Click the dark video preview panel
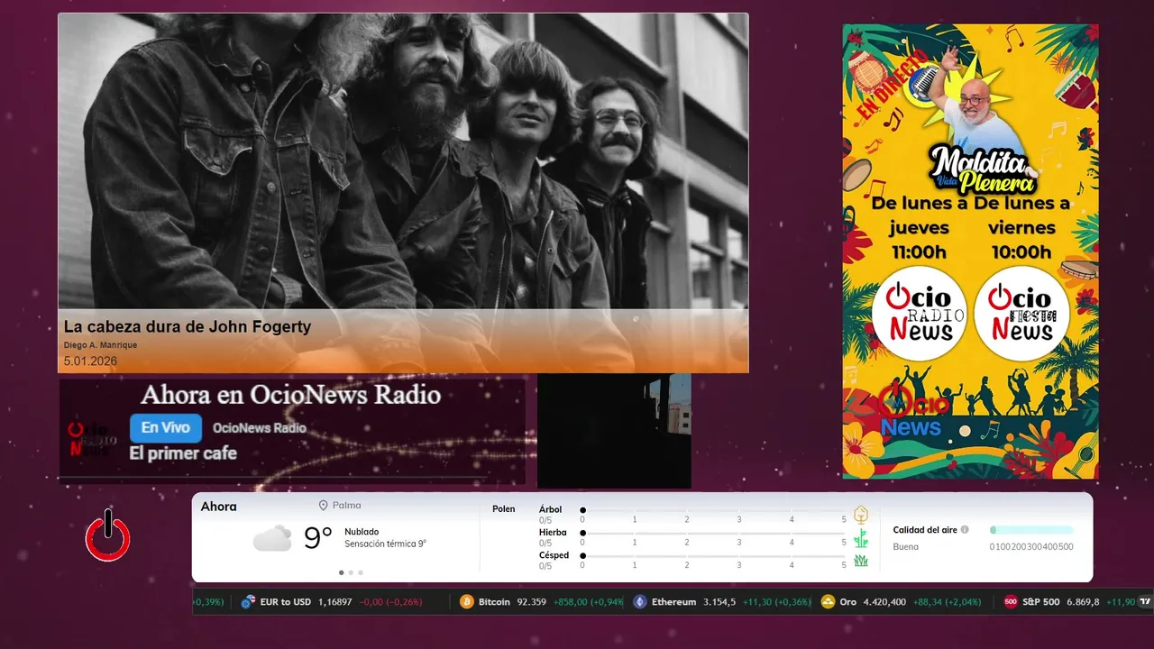Screen dimensions: 1154x649 [x=614, y=431]
